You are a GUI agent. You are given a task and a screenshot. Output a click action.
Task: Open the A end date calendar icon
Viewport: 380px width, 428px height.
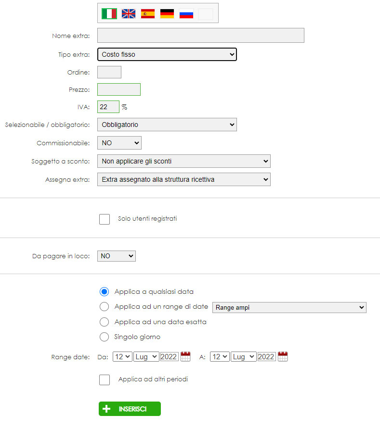pyautogui.click(x=283, y=356)
